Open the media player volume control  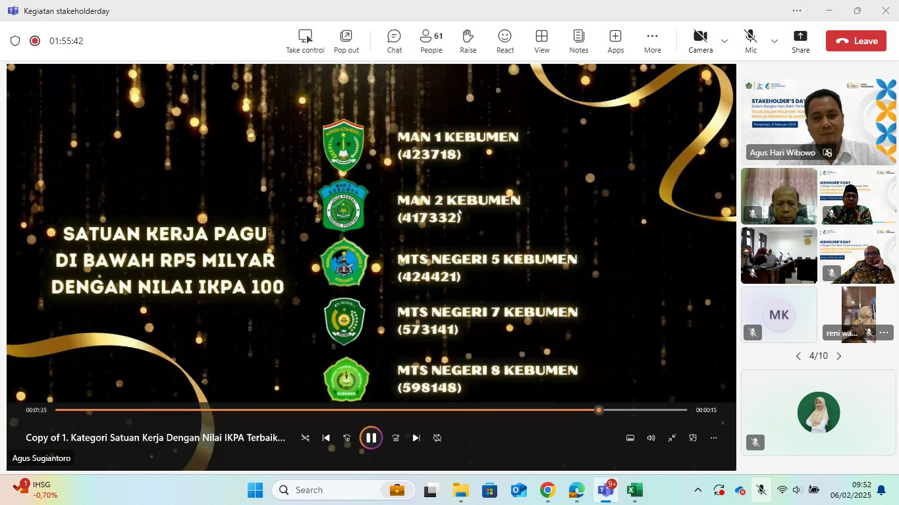pyautogui.click(x=651, y=438)
